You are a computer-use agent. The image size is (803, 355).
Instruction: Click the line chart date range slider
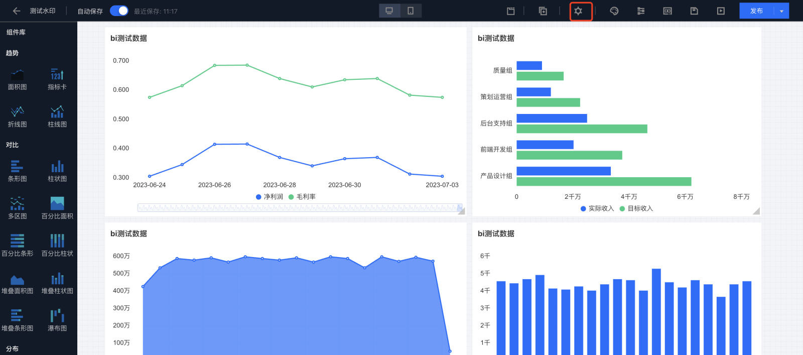click(x=299, y=207)
